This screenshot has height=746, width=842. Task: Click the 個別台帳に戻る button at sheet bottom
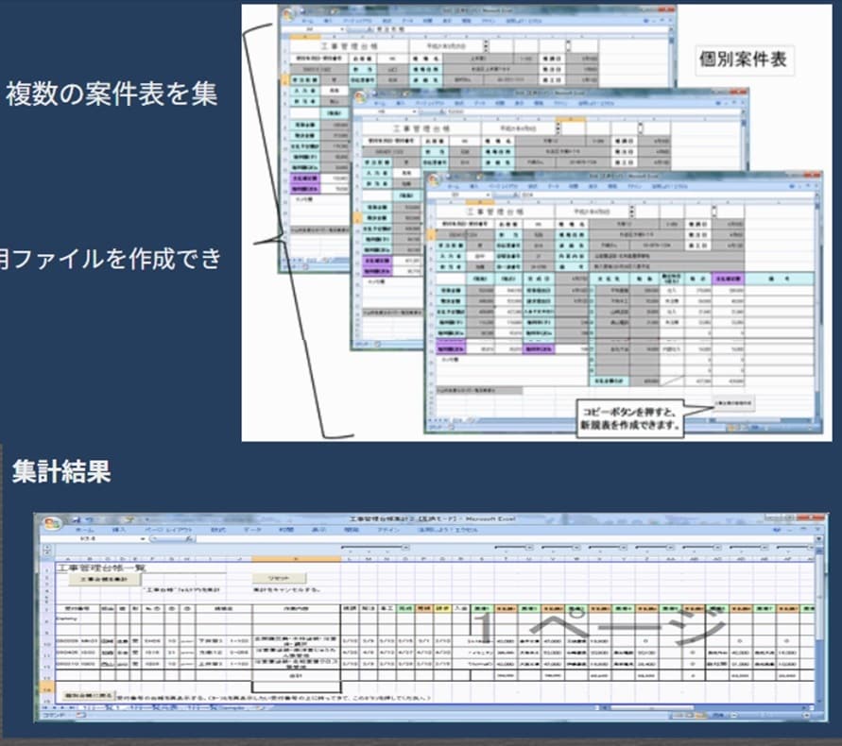(88, 696)
